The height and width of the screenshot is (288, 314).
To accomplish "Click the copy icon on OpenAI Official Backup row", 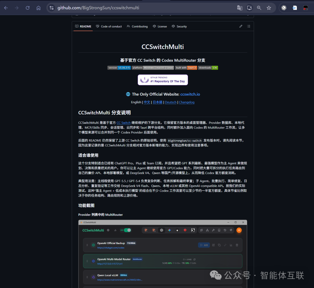I will pyautogui.click(x=219, y=245).
